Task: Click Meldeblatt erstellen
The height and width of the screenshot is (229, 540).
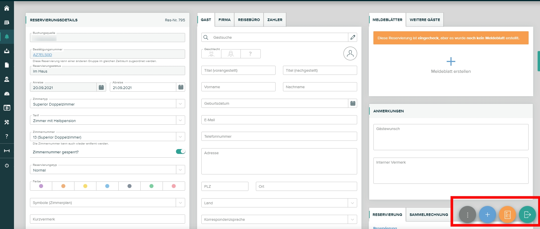Action: [451, 65]
